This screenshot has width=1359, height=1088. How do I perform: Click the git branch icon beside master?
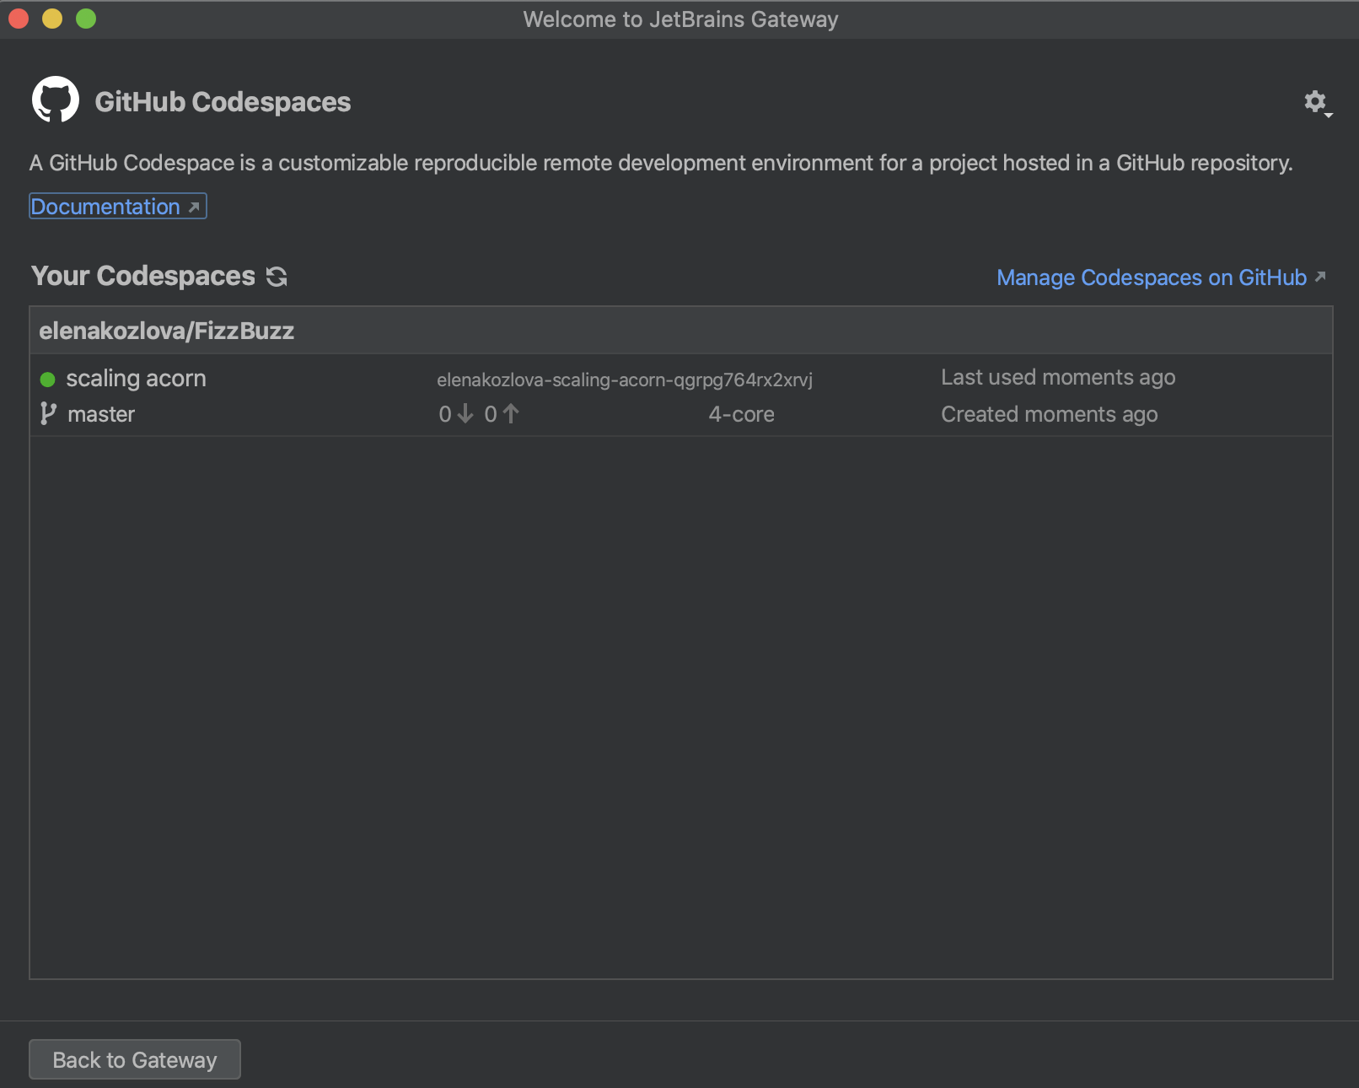48,414
